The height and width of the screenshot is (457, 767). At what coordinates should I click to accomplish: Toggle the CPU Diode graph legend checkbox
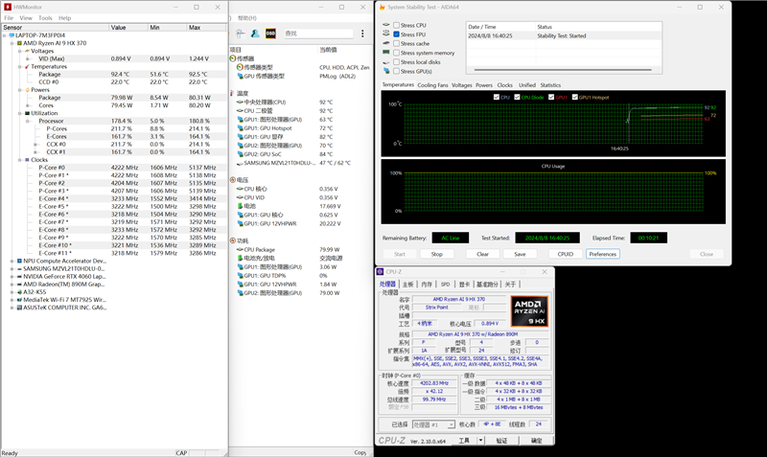(517, 98)
